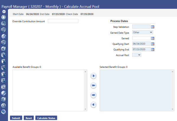Open the checkmark sidebar icon
Viewport: 177px width, 121px height.
click(x=4, y=93)
